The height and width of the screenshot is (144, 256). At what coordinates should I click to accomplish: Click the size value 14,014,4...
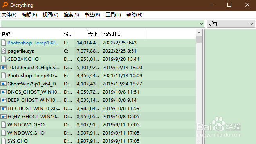88,43
